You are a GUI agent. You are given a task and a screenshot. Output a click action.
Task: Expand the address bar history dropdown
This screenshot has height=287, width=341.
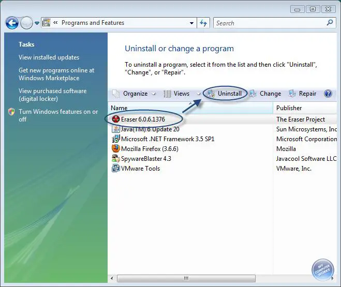pyautogui.click(x=191, y=23)
